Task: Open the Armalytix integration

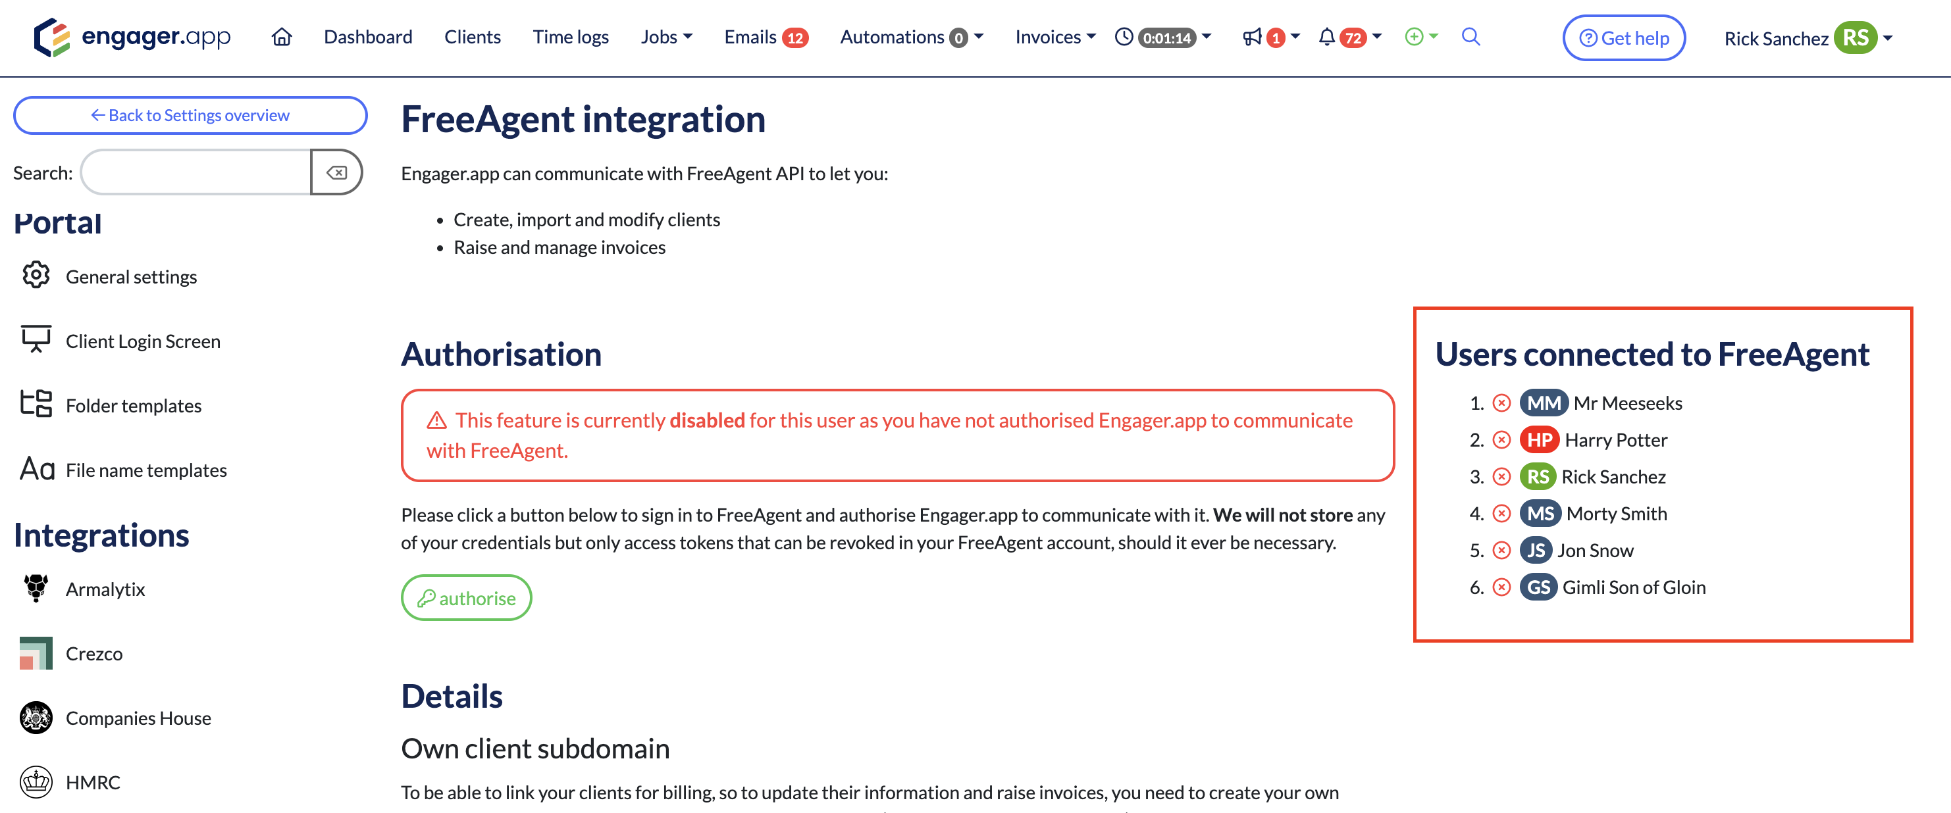Action: pos(106,588)
